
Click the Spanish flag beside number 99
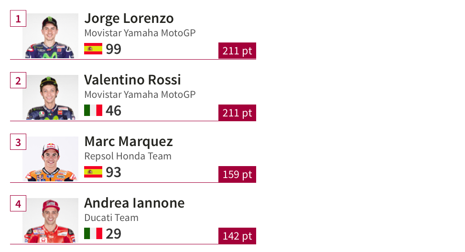pyautogui.click(x=93, y=49)
